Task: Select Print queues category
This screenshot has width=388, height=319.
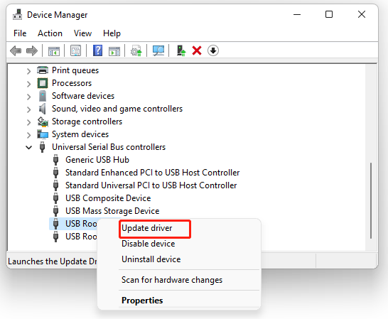Action: (75, 70)
